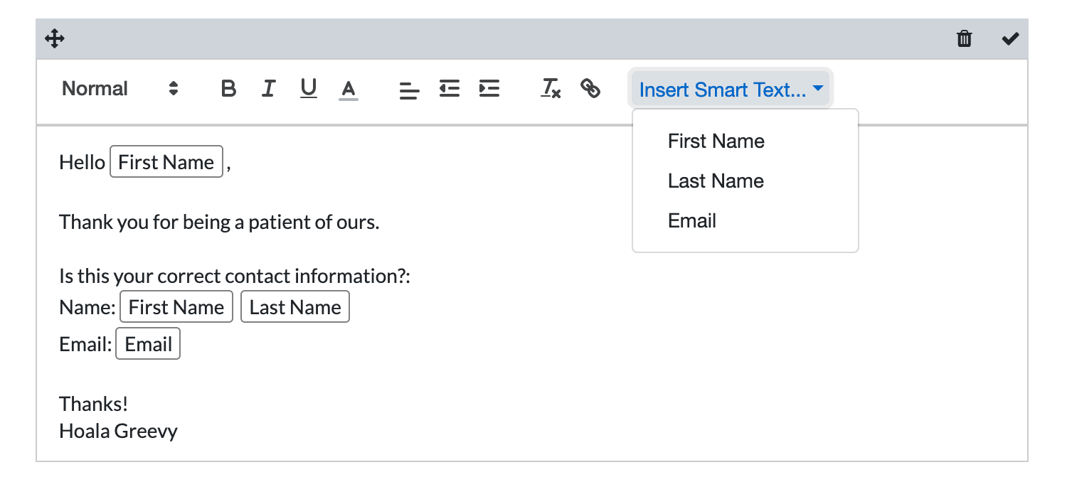
Task: Toggle bold formatting
Action: [228, 89]
